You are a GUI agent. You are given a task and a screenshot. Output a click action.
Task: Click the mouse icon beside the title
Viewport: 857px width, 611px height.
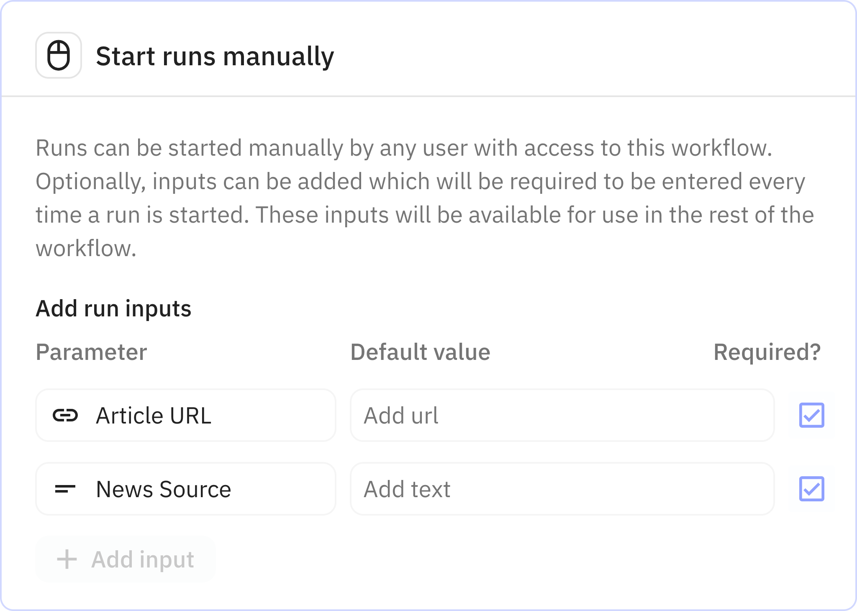[59, 55]
